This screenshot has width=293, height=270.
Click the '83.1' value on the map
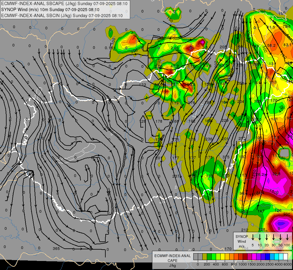coord(287,45)
